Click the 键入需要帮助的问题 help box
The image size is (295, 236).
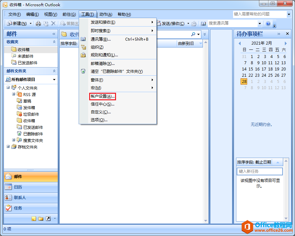point(260,14)
